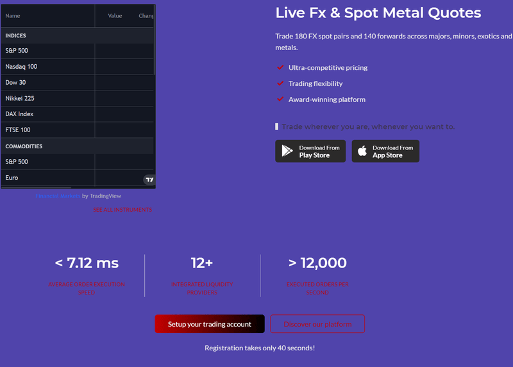Select the Nasdaq 100 row

pyautogui.click(x=77, y=67)
